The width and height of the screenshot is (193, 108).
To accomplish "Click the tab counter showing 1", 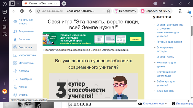I will (x=12, y=3).
